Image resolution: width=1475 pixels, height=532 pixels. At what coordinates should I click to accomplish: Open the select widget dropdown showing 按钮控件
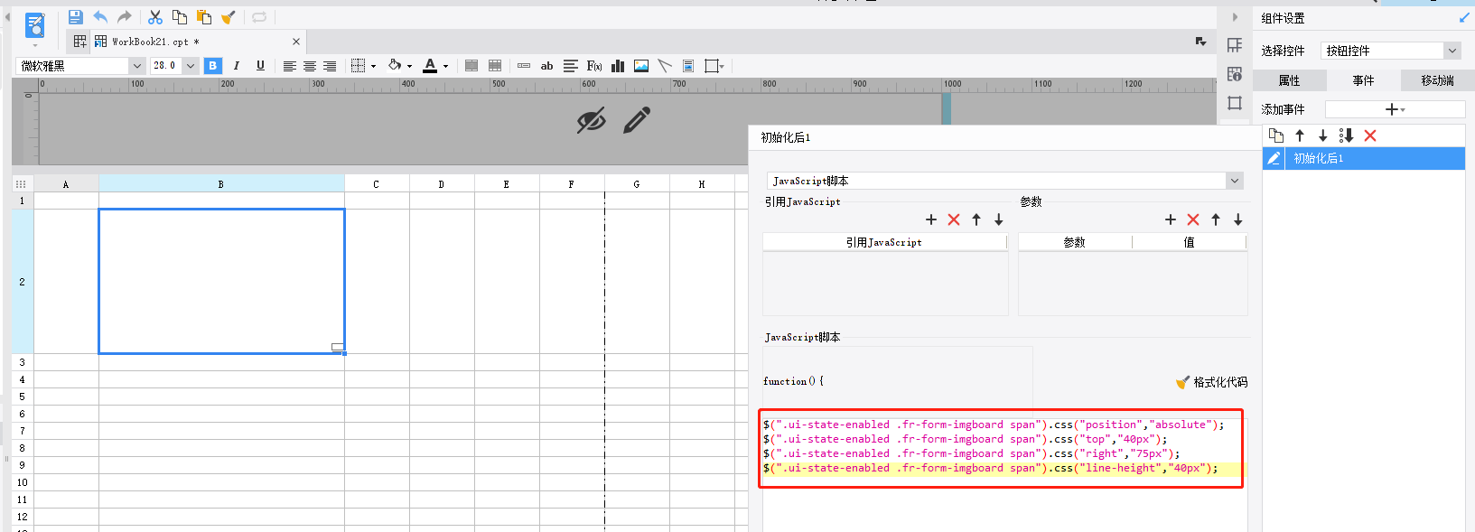(x=1391, y=51)
